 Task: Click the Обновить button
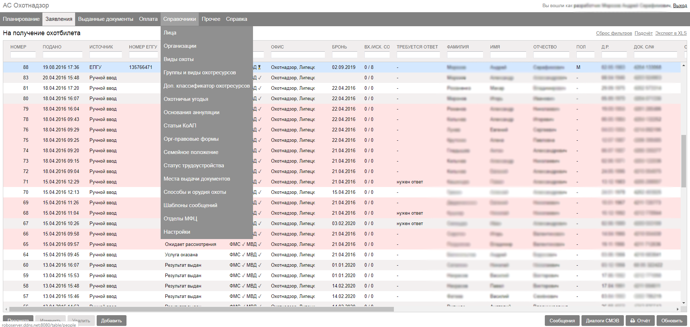coord(672,321)
